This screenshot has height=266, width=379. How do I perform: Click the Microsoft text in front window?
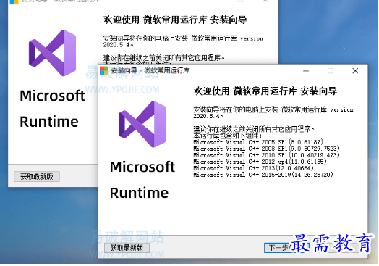(142, 167)
